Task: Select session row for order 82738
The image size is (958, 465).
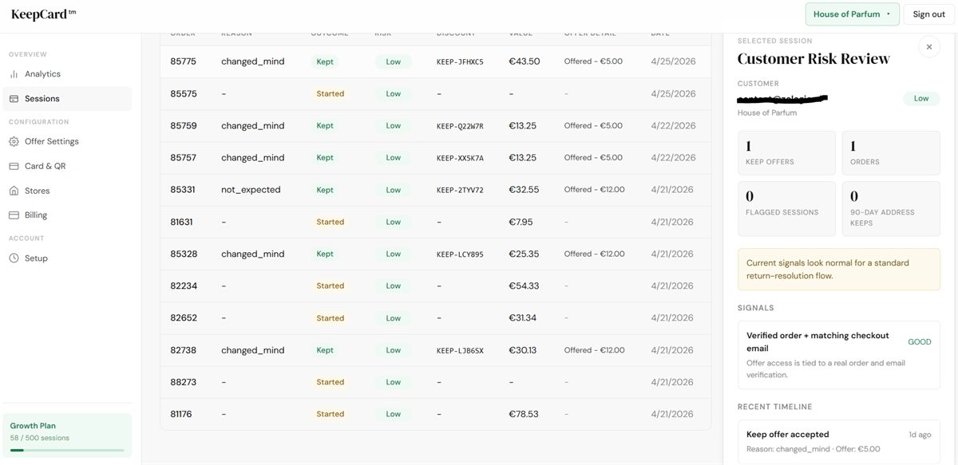Action: [435, 350]
